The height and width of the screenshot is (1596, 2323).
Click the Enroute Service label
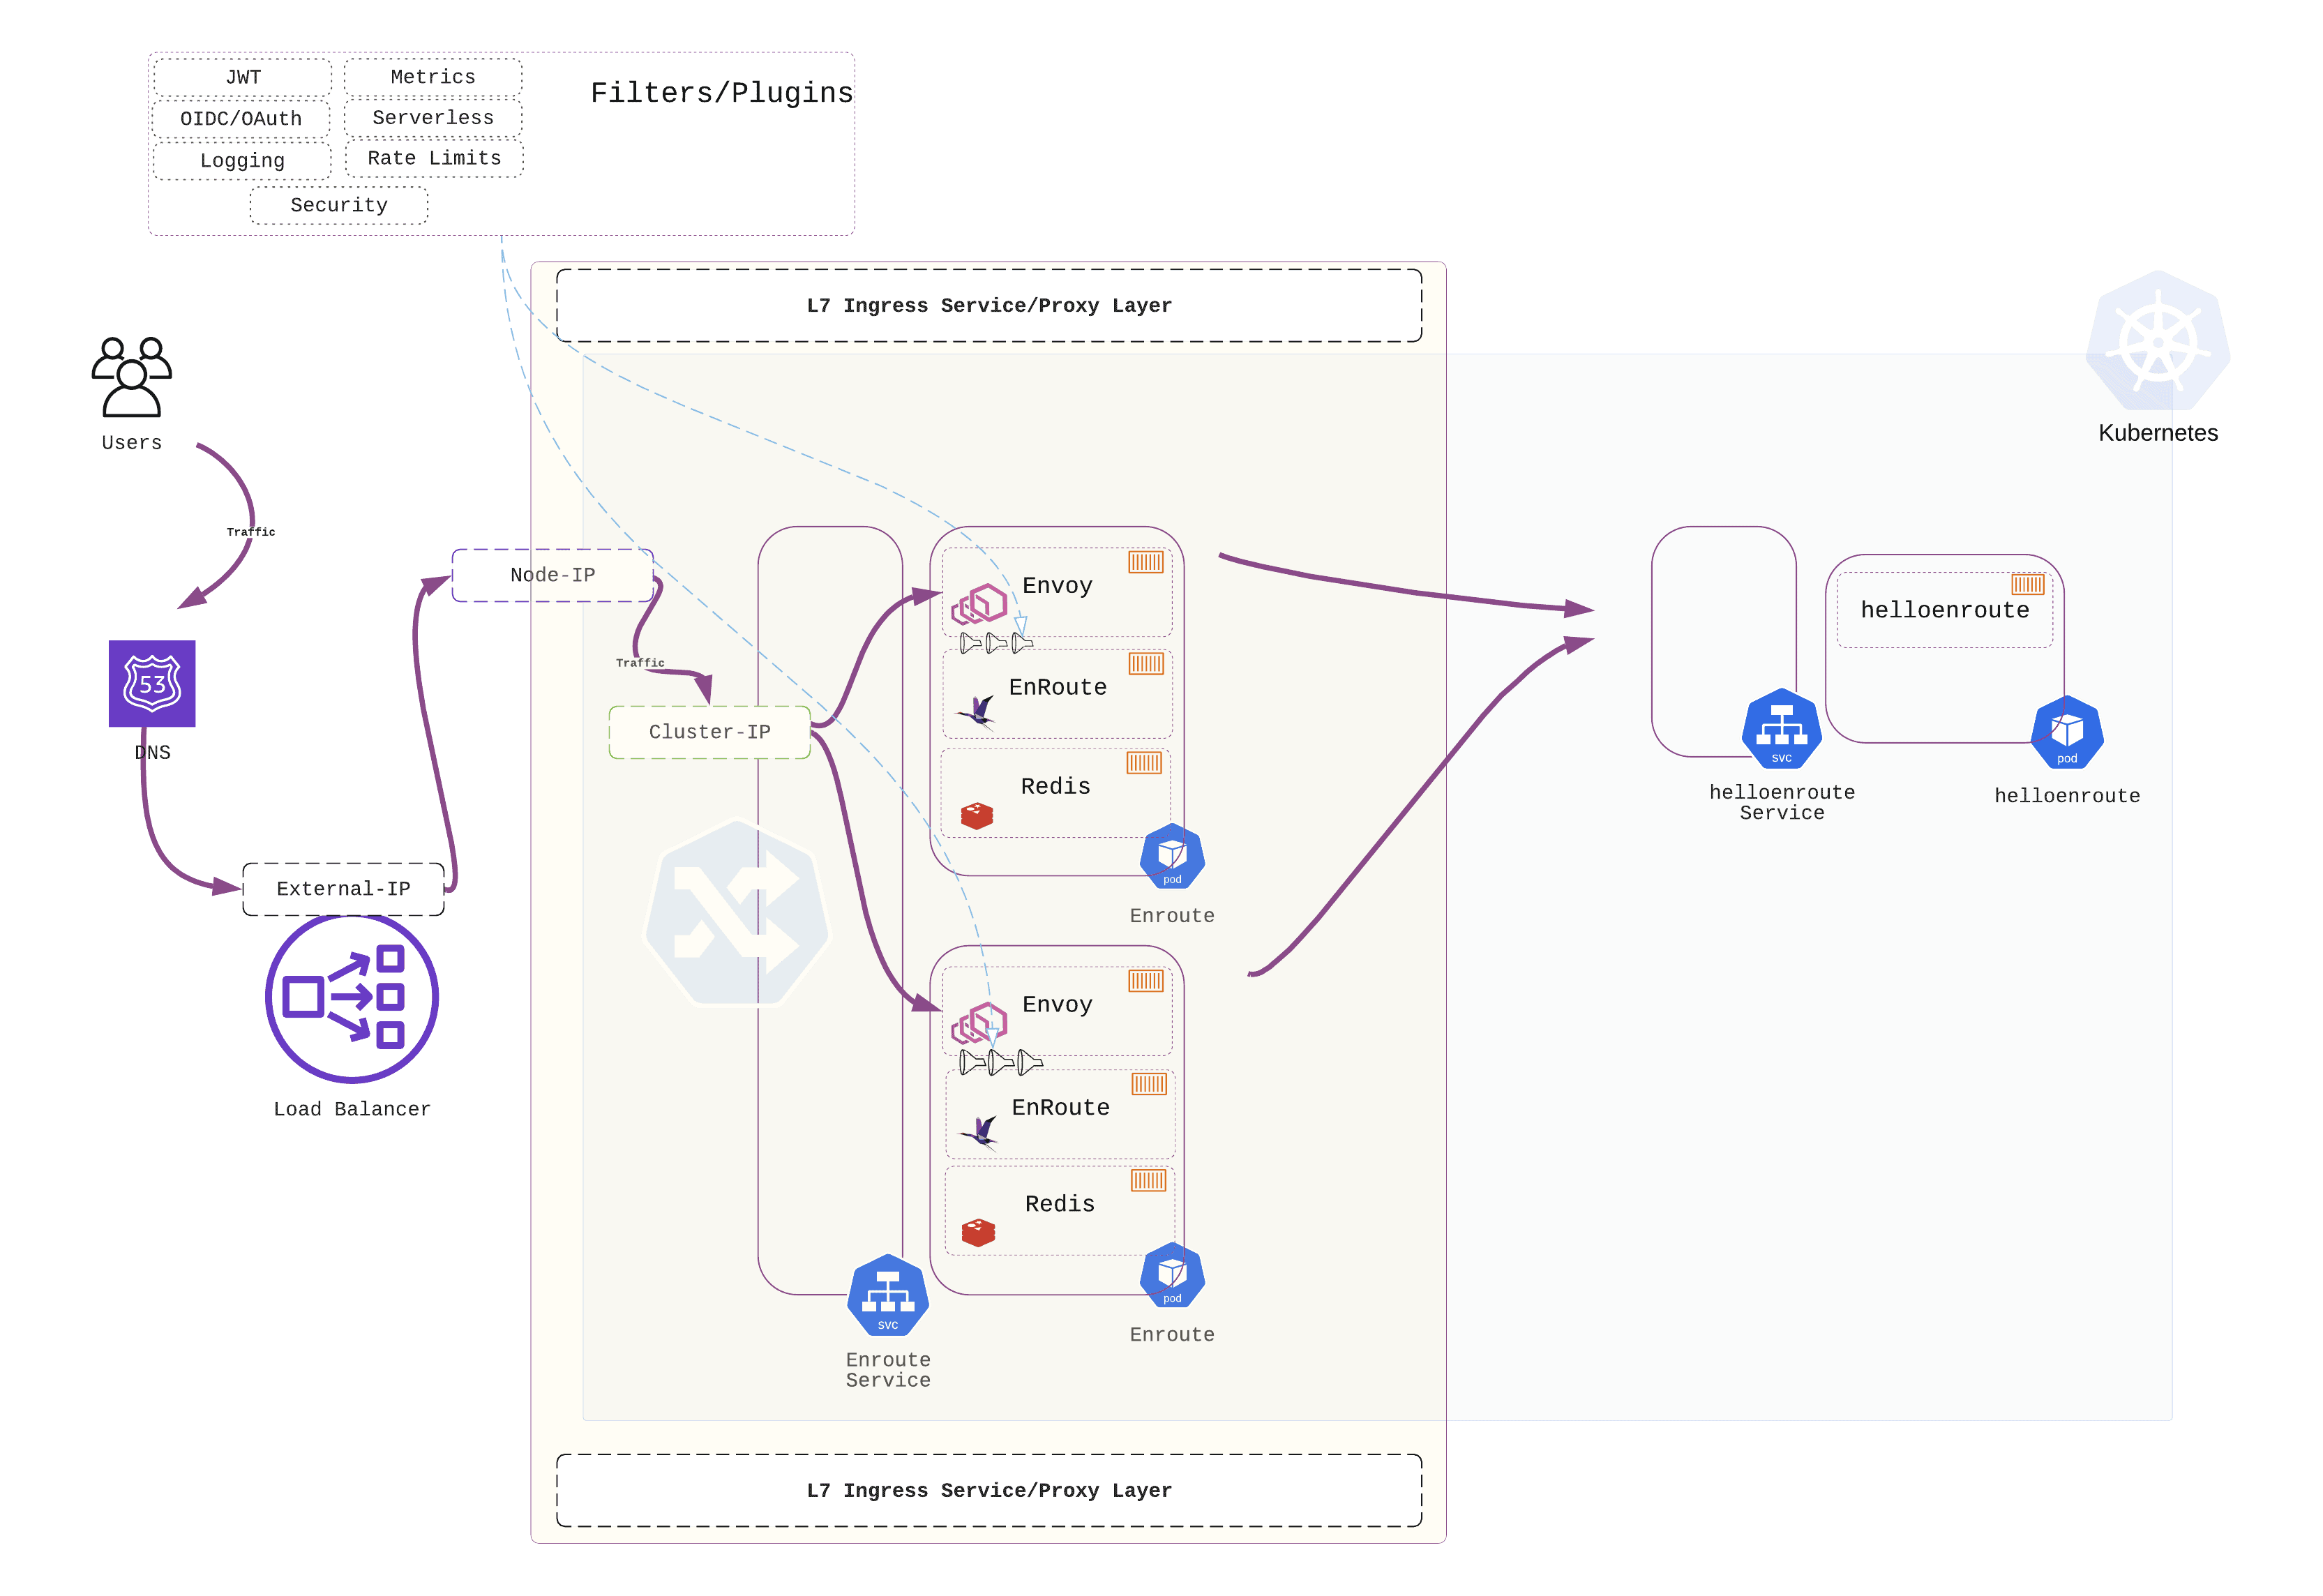[x=888, y=1370]
